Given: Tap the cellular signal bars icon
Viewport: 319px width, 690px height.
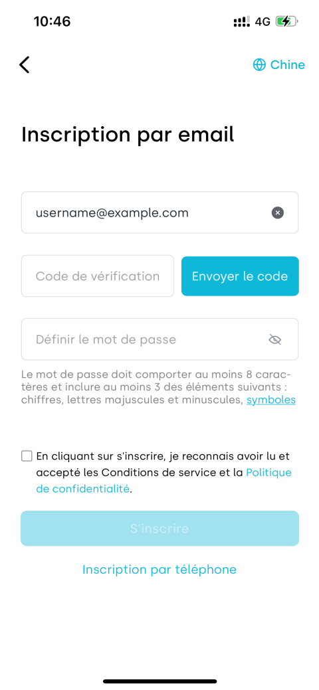Looking at the screenshot, I should [x=242, y=21].
